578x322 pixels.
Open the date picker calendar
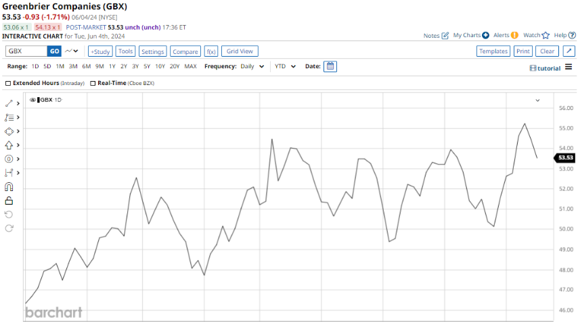[x=330, y=66]
